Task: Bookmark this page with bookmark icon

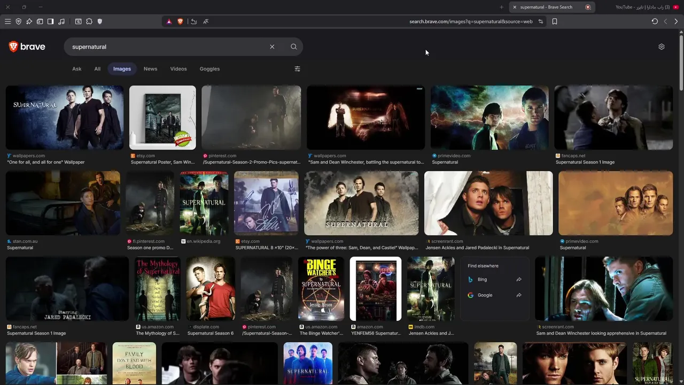Action: pyautogui.click(x=555, y=21)
